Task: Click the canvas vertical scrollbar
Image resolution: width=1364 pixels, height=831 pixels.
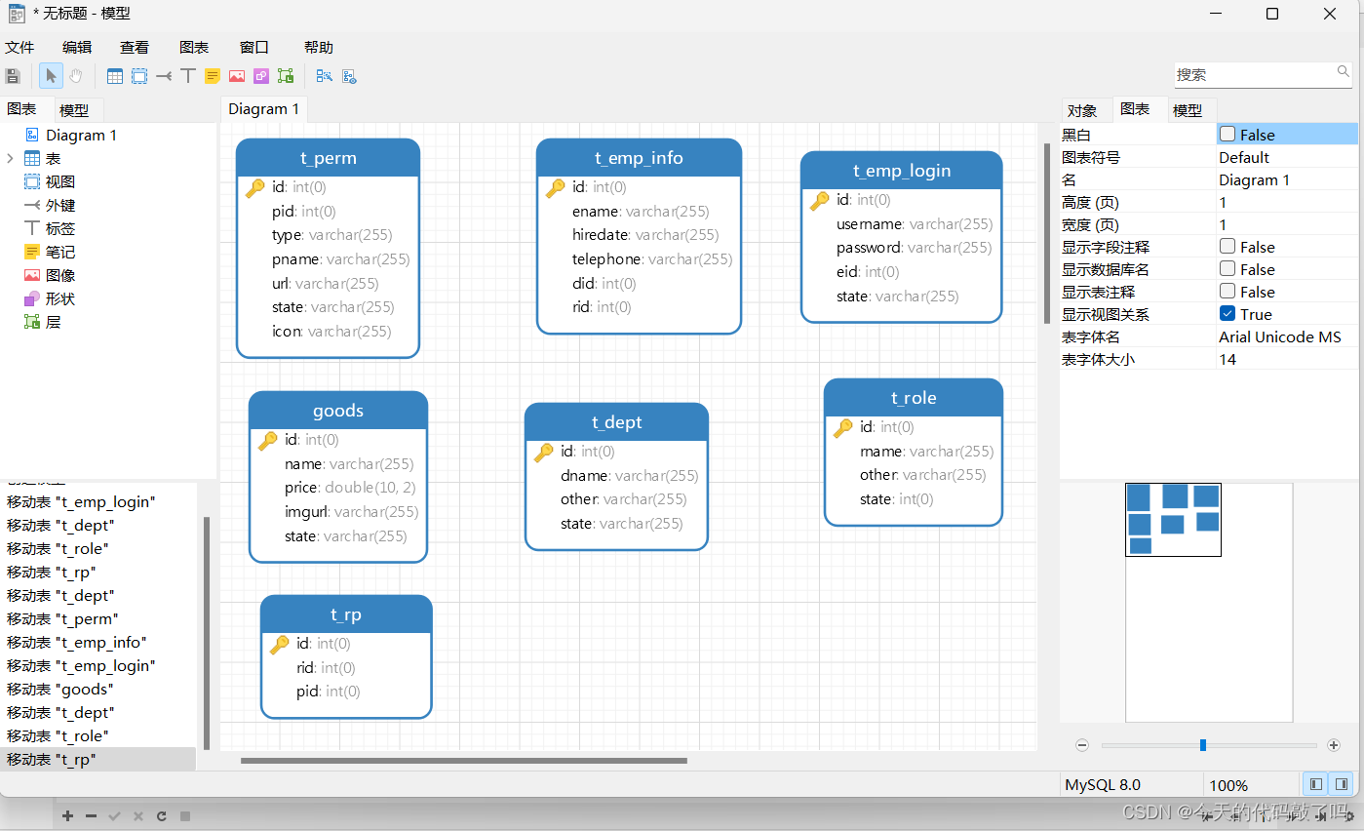Action: [x=1047, y=233]
